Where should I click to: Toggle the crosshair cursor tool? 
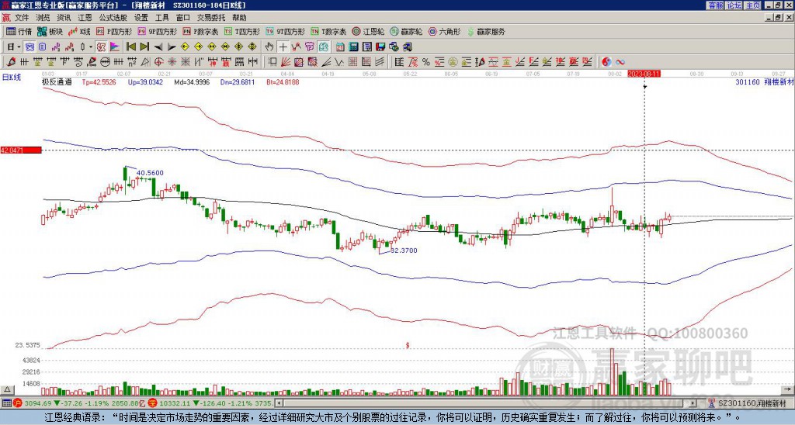click(x=283, y=47)
